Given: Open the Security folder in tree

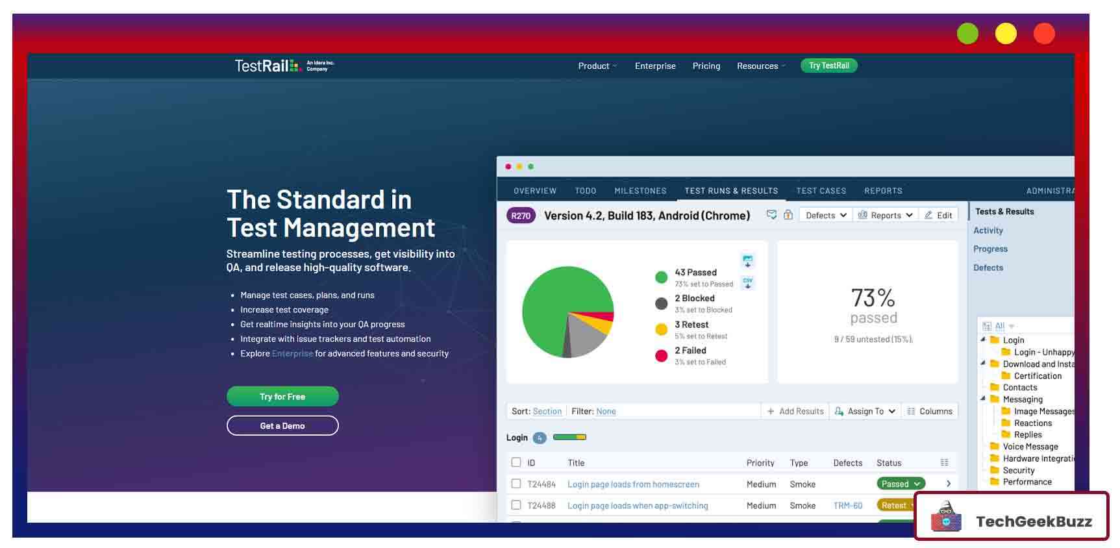Looking at the screenshot, I should pyautogui.click(x=1018, y=471).
